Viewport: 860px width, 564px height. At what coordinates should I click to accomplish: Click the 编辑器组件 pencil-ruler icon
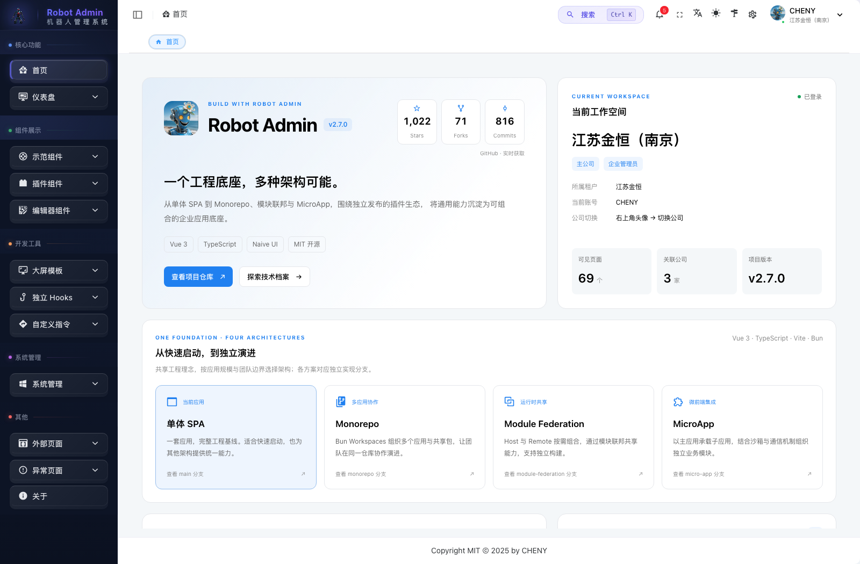point(23,210)
